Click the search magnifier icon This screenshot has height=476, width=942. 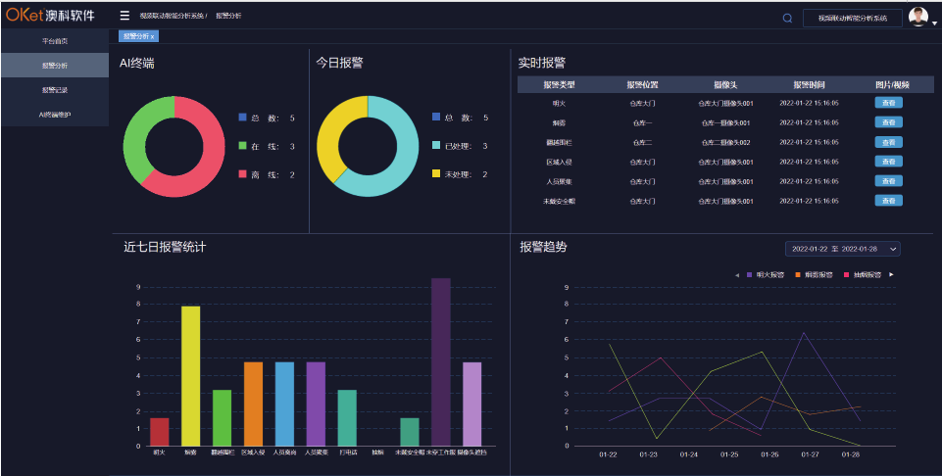787,18
